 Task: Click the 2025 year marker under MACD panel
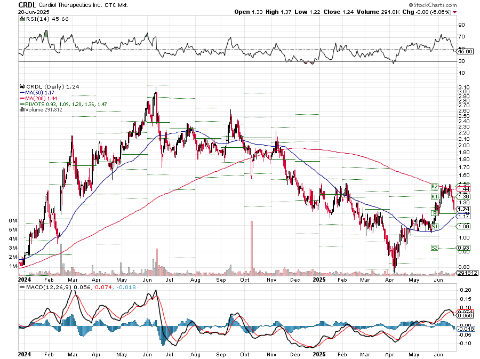(319, 354)
